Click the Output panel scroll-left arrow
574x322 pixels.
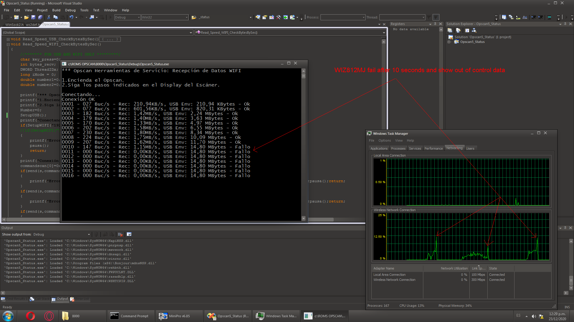coord(3,293)
